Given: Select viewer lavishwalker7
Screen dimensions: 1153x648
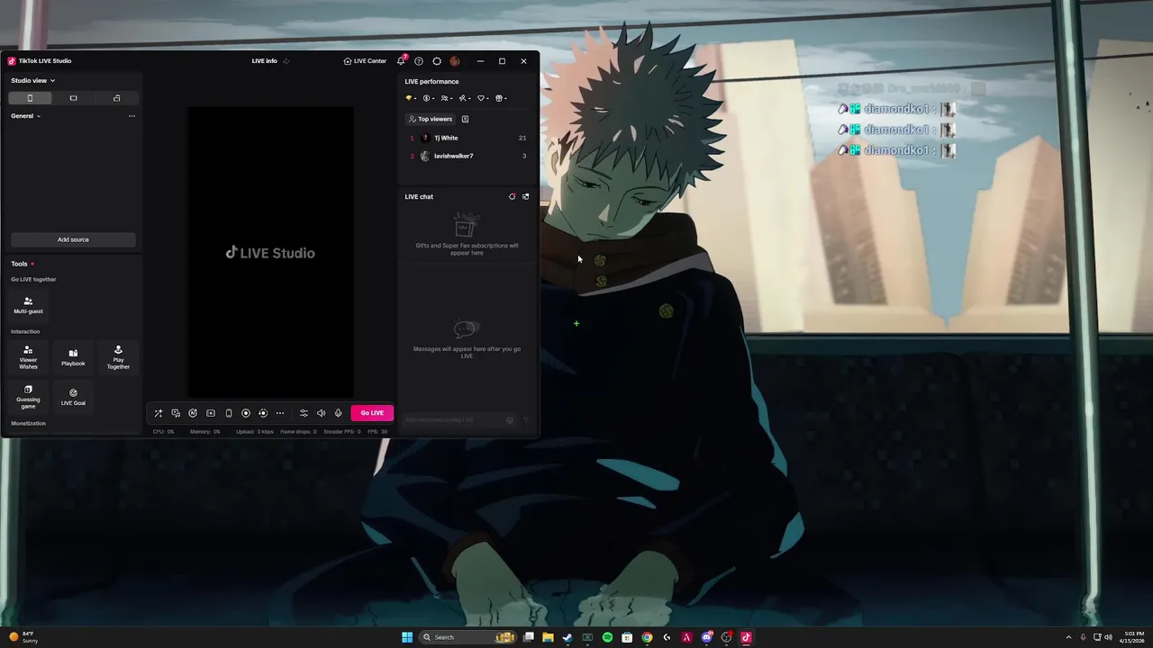Looking at the screenshot, I should pos(467,156).
